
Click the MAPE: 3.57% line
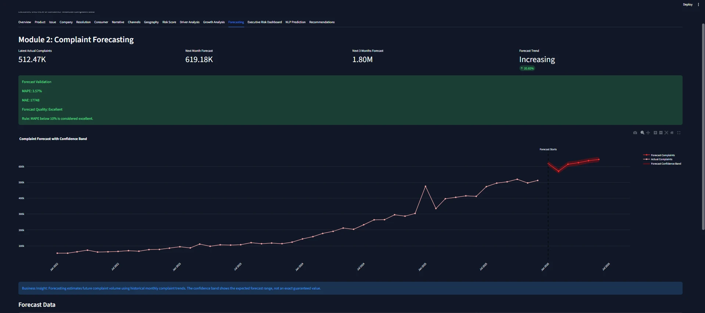tap(32, 91)
